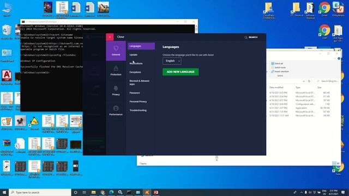Open the Control Panel desktop icon
The height and width of the screenshot is (196, 349).
[x=7, y=55]
